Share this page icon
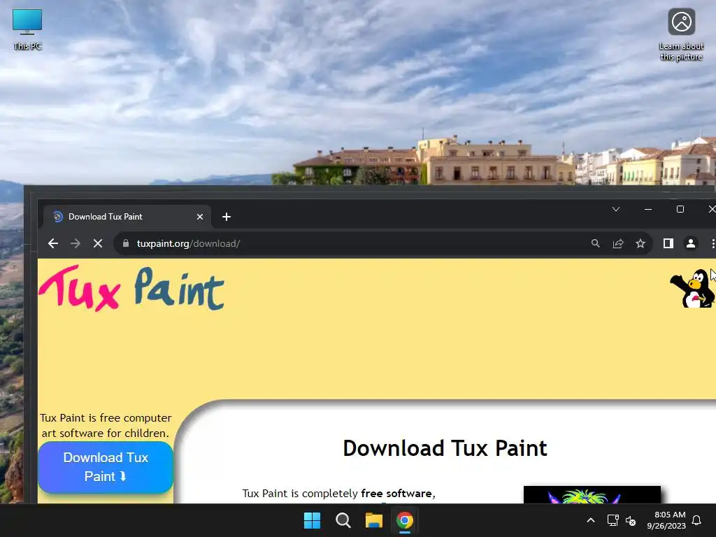The width and height of the screenshot is (716, 537). pos(618,243)
